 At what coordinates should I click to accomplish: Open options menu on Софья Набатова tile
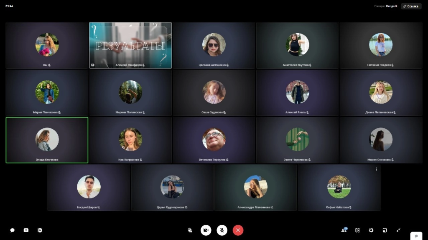[376, 169]
